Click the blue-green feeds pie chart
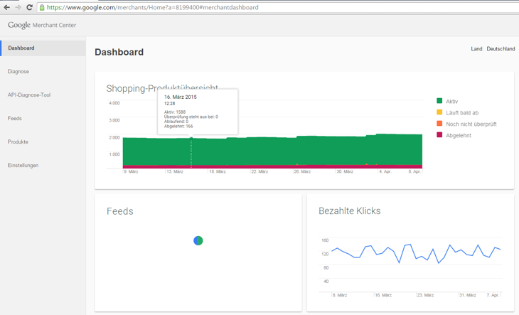Image resolution: width=519 pixels, height=315 pixels. [198, 240]
